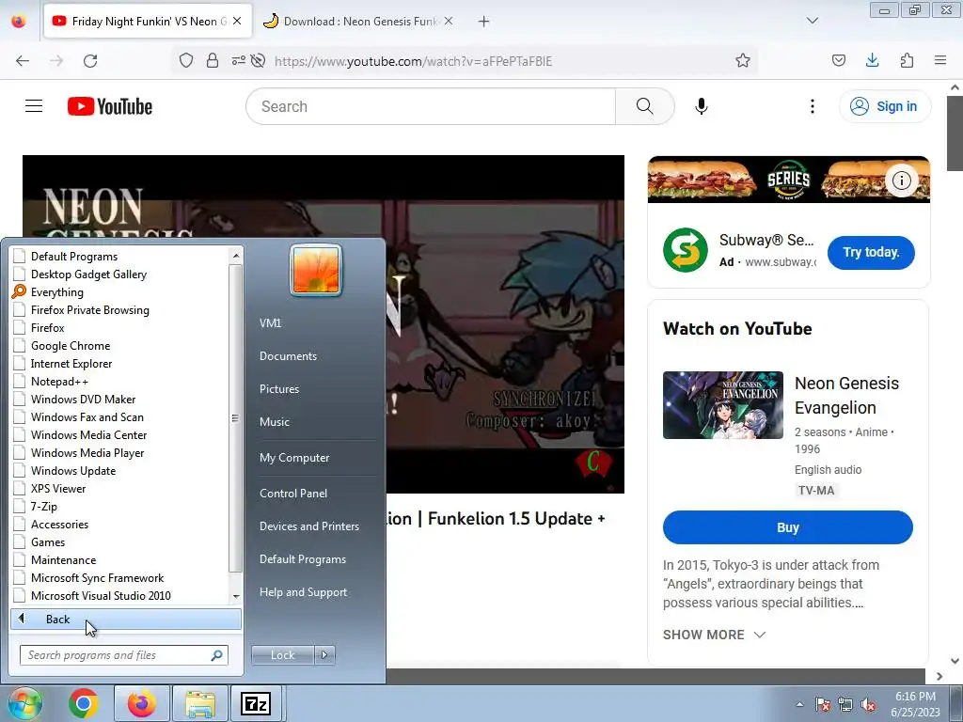963x722 pixels.
Task: Click the padlock site info icon
Action: coord(213,61)
